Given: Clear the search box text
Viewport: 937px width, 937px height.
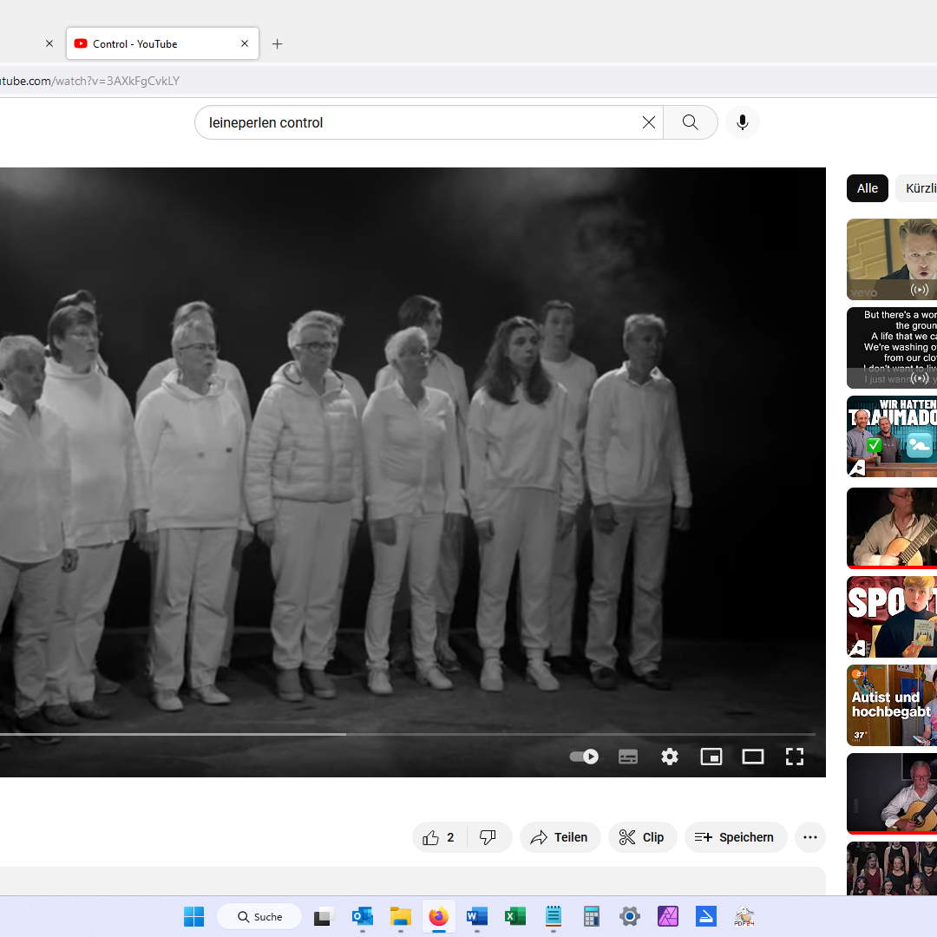Looking at the screenshot, I should [648, 122].
